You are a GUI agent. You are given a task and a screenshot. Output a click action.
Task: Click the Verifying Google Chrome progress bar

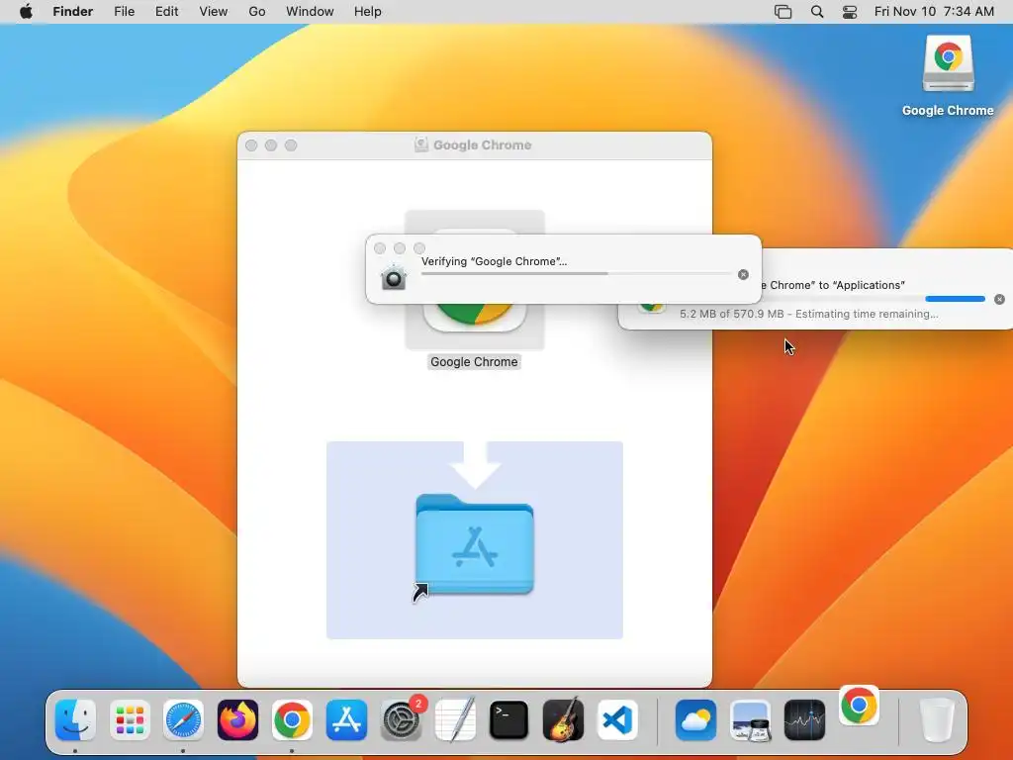click(577, 274)
